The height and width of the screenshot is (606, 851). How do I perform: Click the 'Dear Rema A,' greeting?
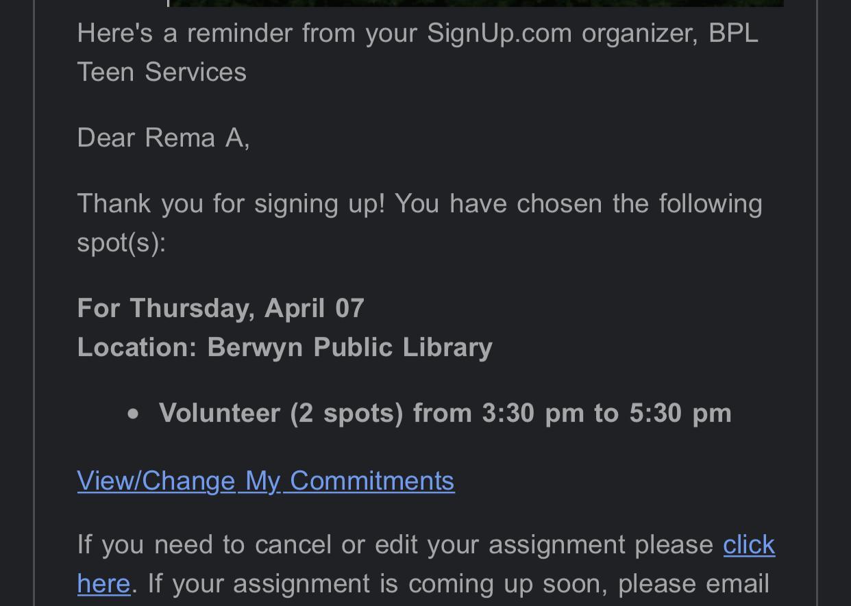coord(163,138)
